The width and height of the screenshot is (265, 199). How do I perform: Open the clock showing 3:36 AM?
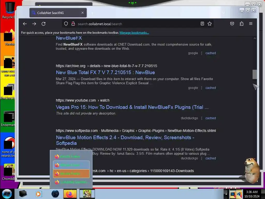click(x=252, y=194)
